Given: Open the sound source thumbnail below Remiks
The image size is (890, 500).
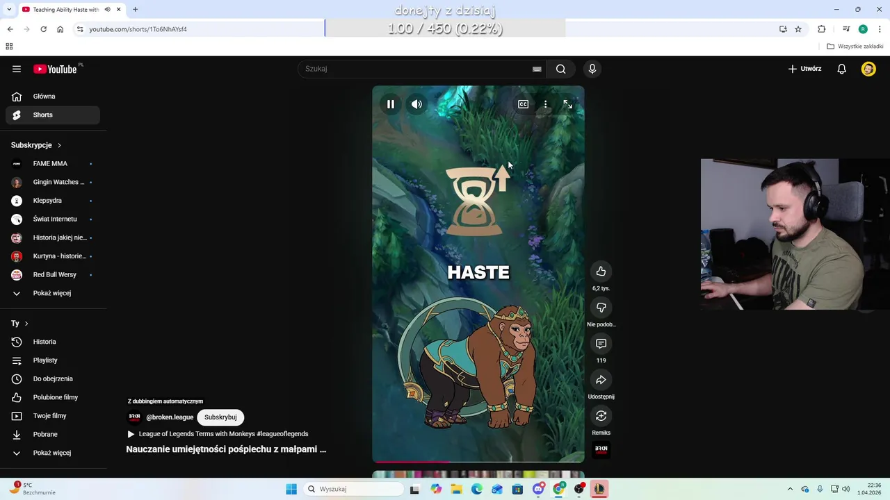Looking at the screenshot, I should pyautogui.click(x=601, y=449).
